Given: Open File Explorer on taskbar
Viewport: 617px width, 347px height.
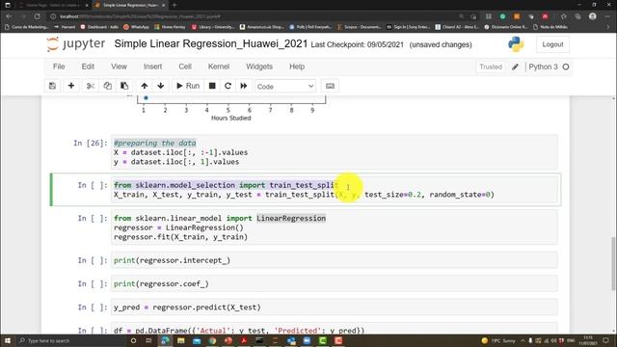Looking at the screenshot, I should click(181, 340).
